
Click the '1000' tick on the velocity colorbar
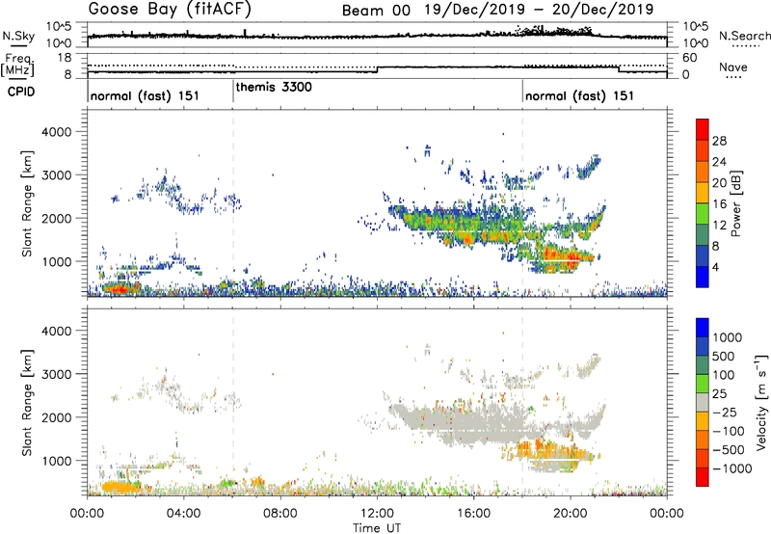[728, 337]
